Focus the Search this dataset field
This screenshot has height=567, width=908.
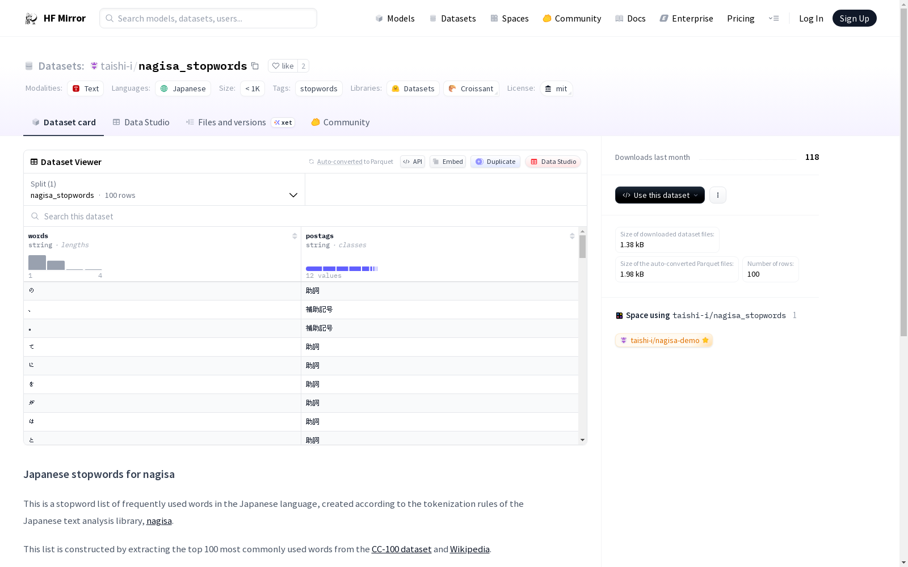305,217
